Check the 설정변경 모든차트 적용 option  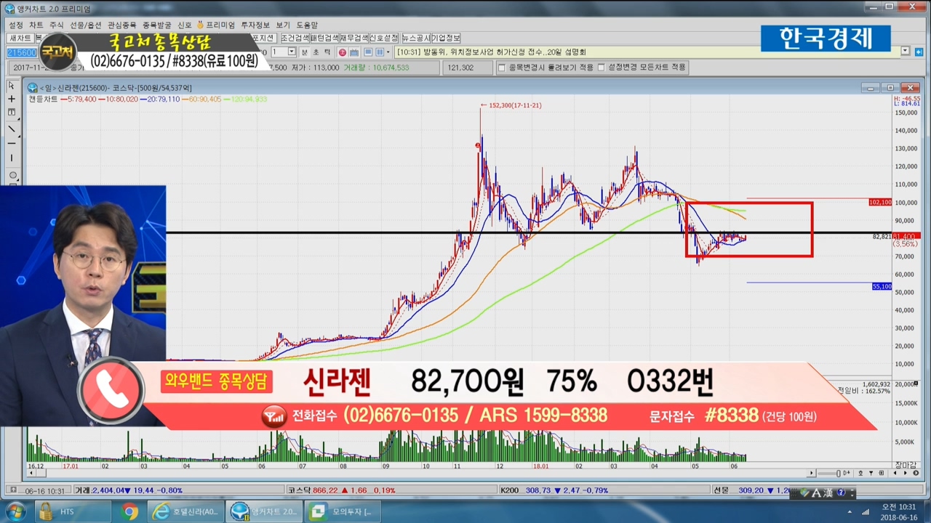tap(601, 68)
